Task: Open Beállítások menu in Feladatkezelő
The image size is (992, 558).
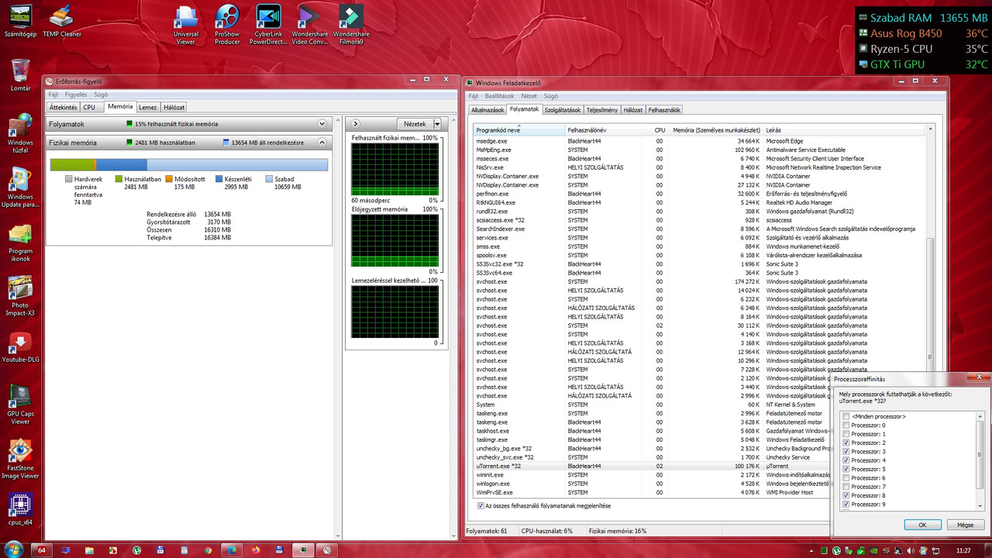Action: [500, 96]
